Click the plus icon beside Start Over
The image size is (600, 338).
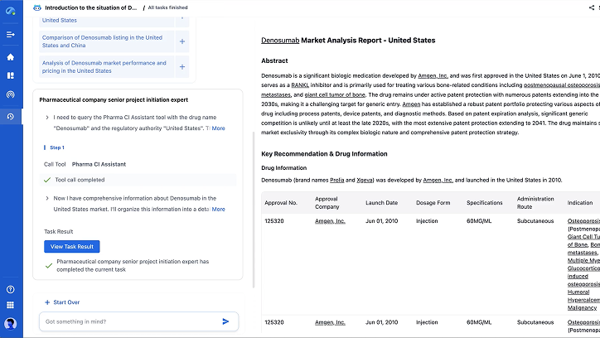click(x=47, y=302)
